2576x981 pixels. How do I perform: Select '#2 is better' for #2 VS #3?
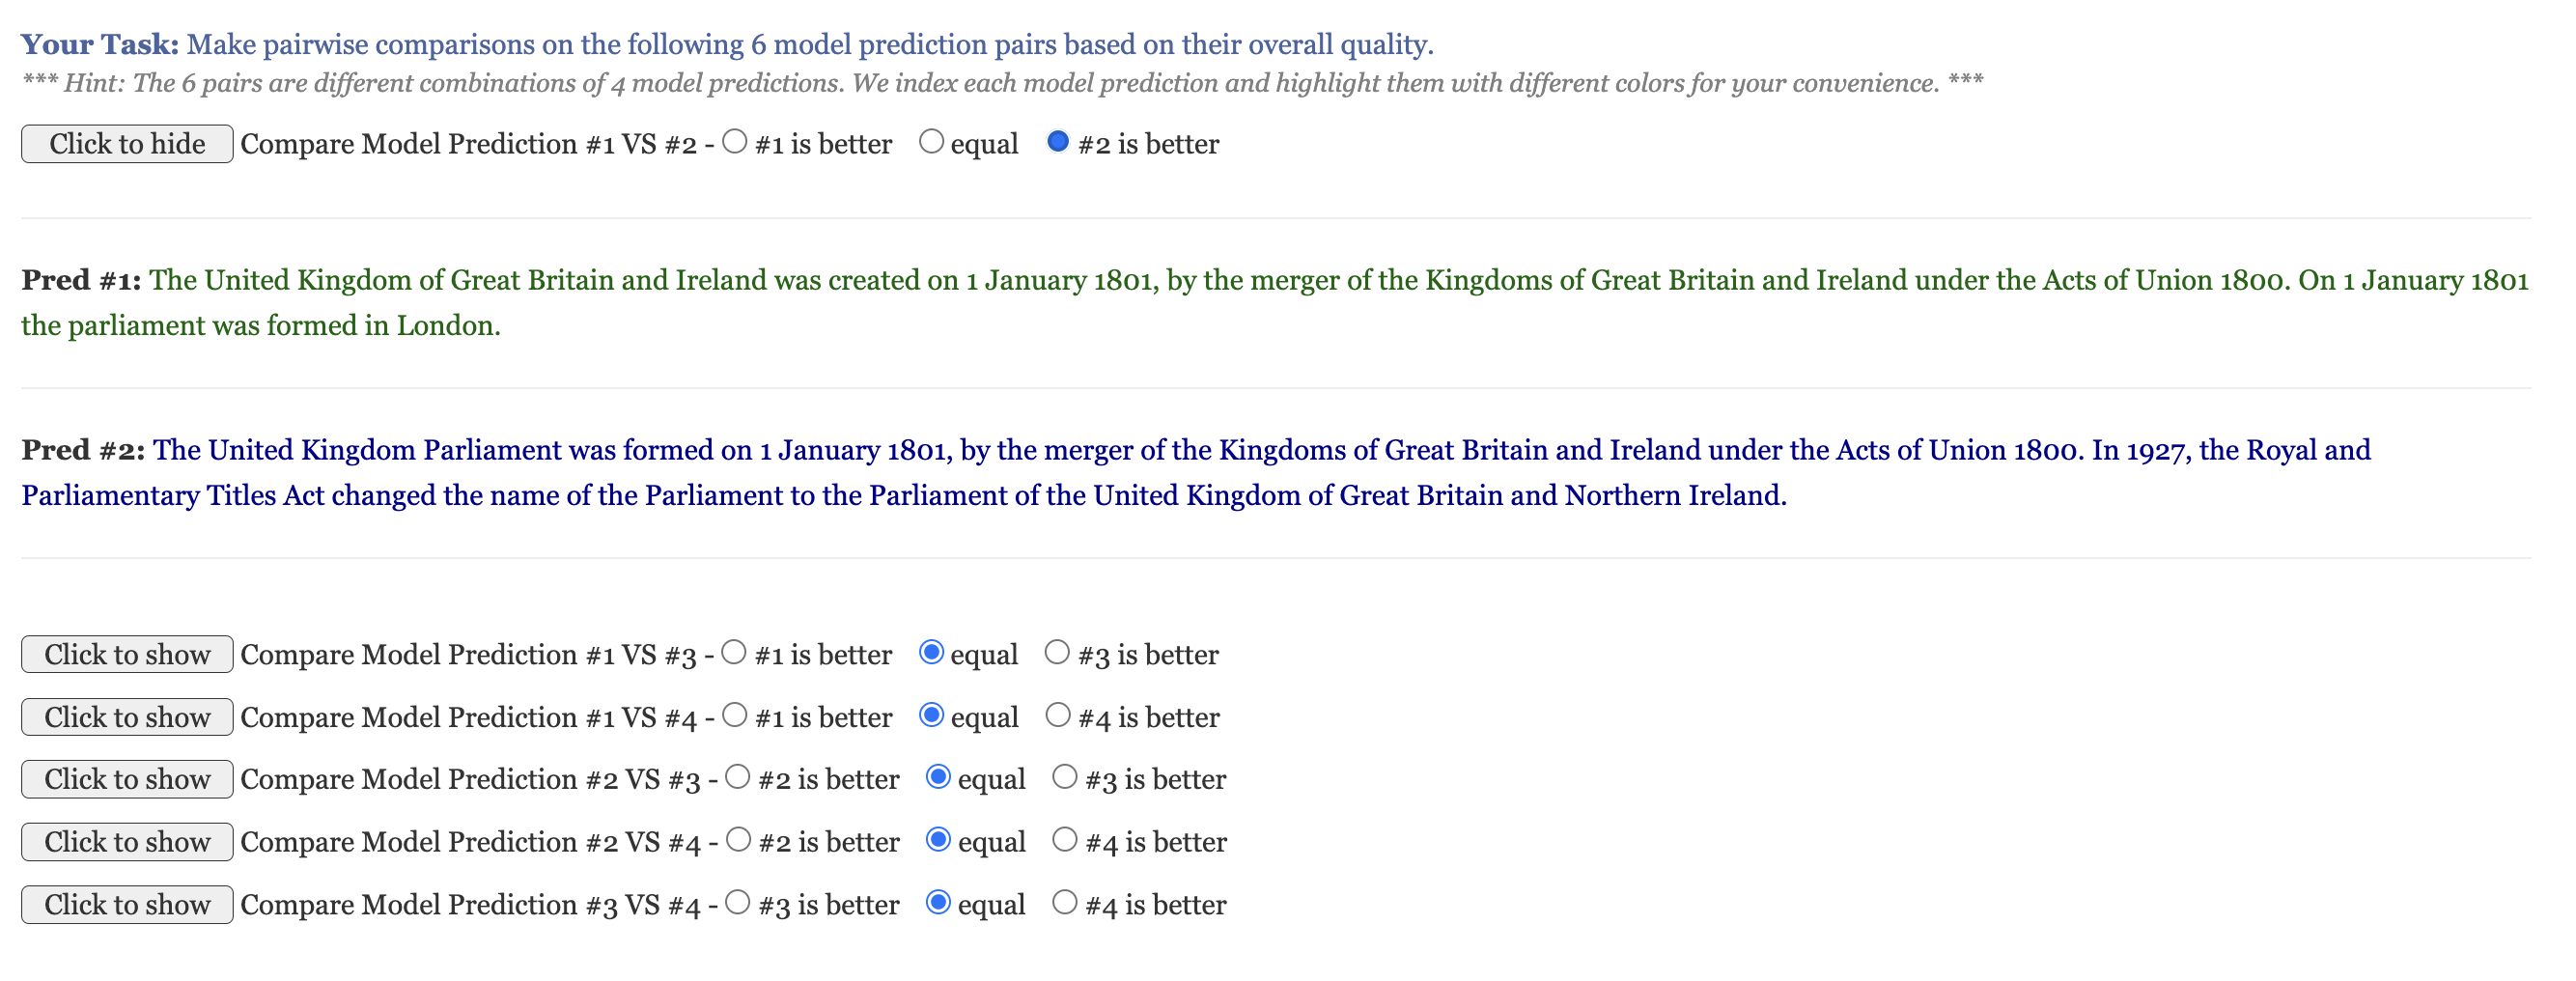(x=738, y=777)
